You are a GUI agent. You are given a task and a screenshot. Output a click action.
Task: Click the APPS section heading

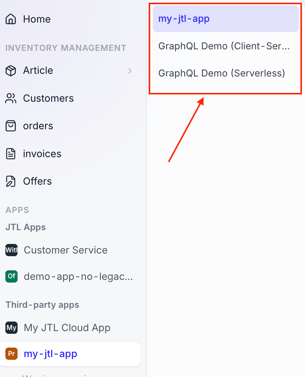(17, 210)
